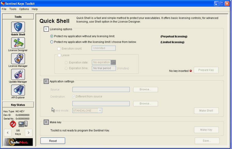Launch the License Manager tool
232x149 pixels.
point(18,59)
